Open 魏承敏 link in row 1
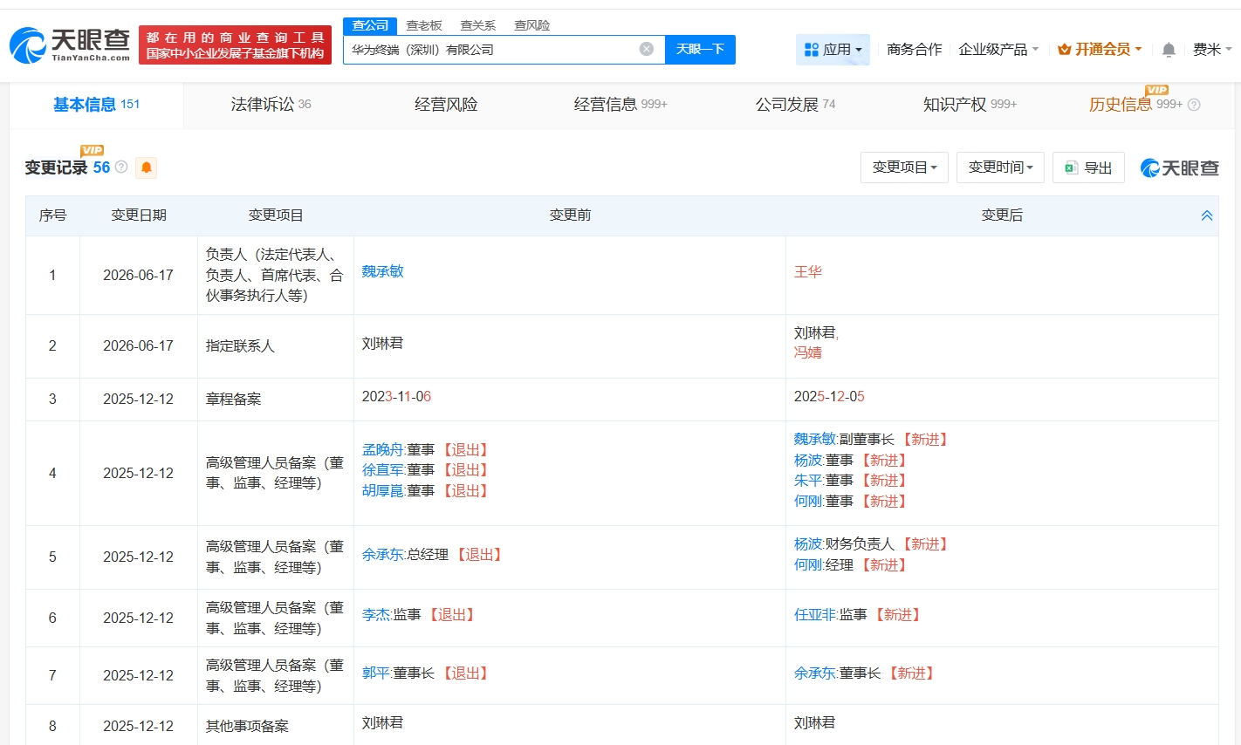The image size is (1241, 745). [383, 271]
